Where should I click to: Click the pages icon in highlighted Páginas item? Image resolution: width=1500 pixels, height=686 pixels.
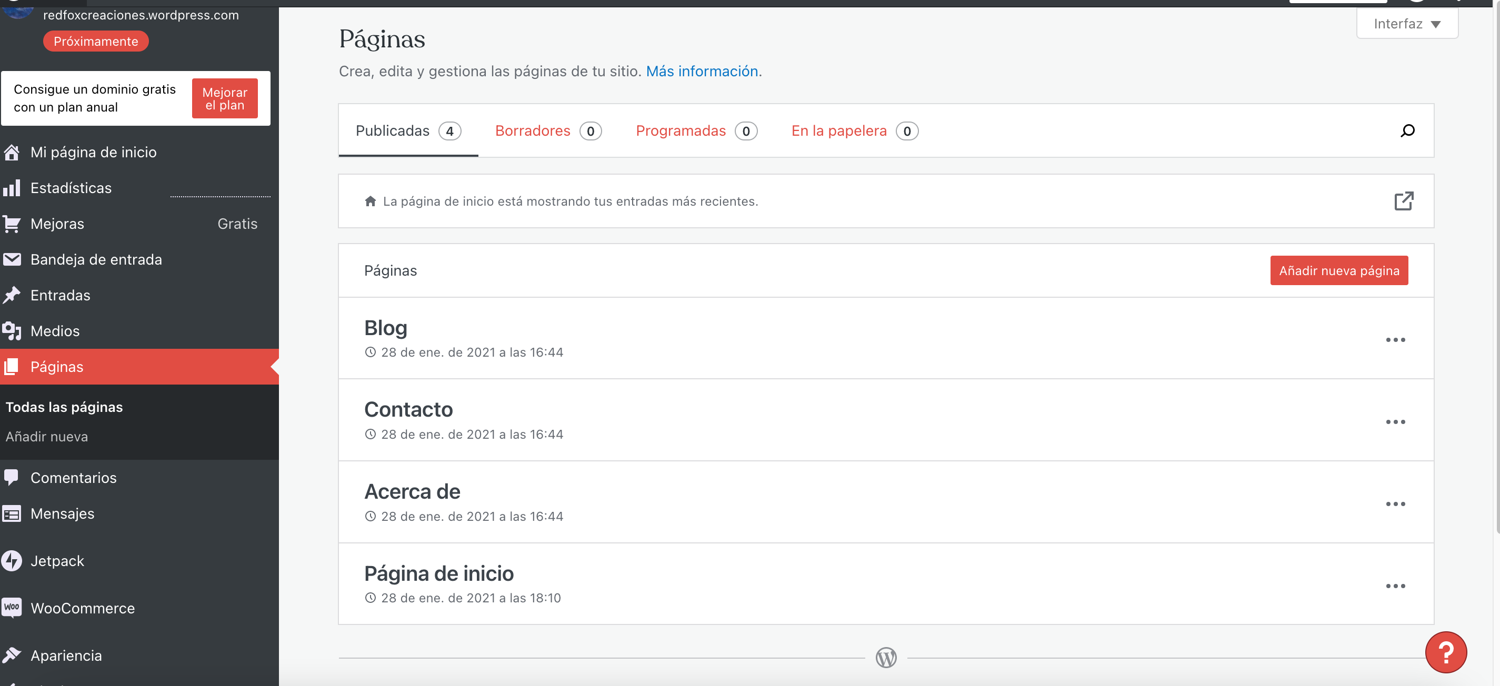pyautogui.click(x=12, y=367)
